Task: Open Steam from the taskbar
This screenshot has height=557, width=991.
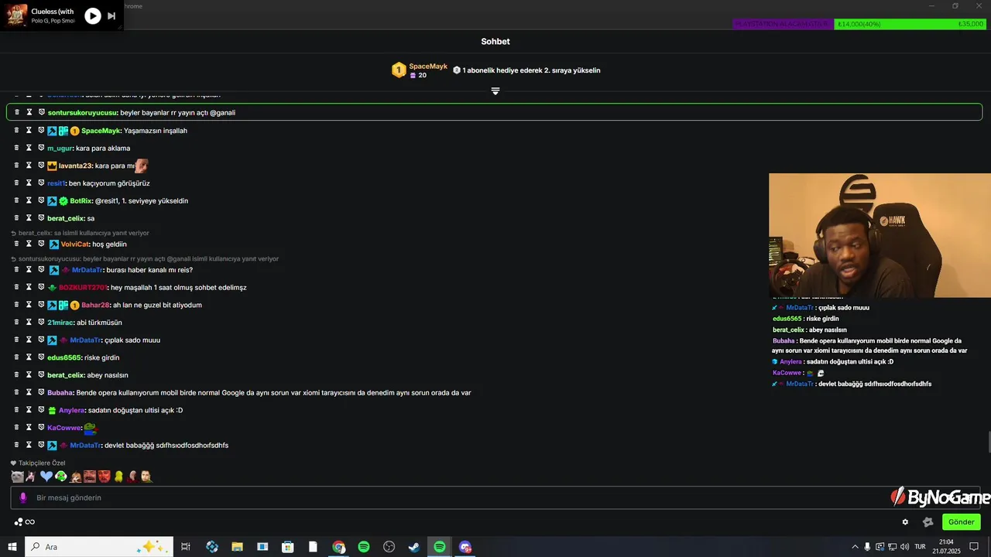Action: (x=414, y=547)
